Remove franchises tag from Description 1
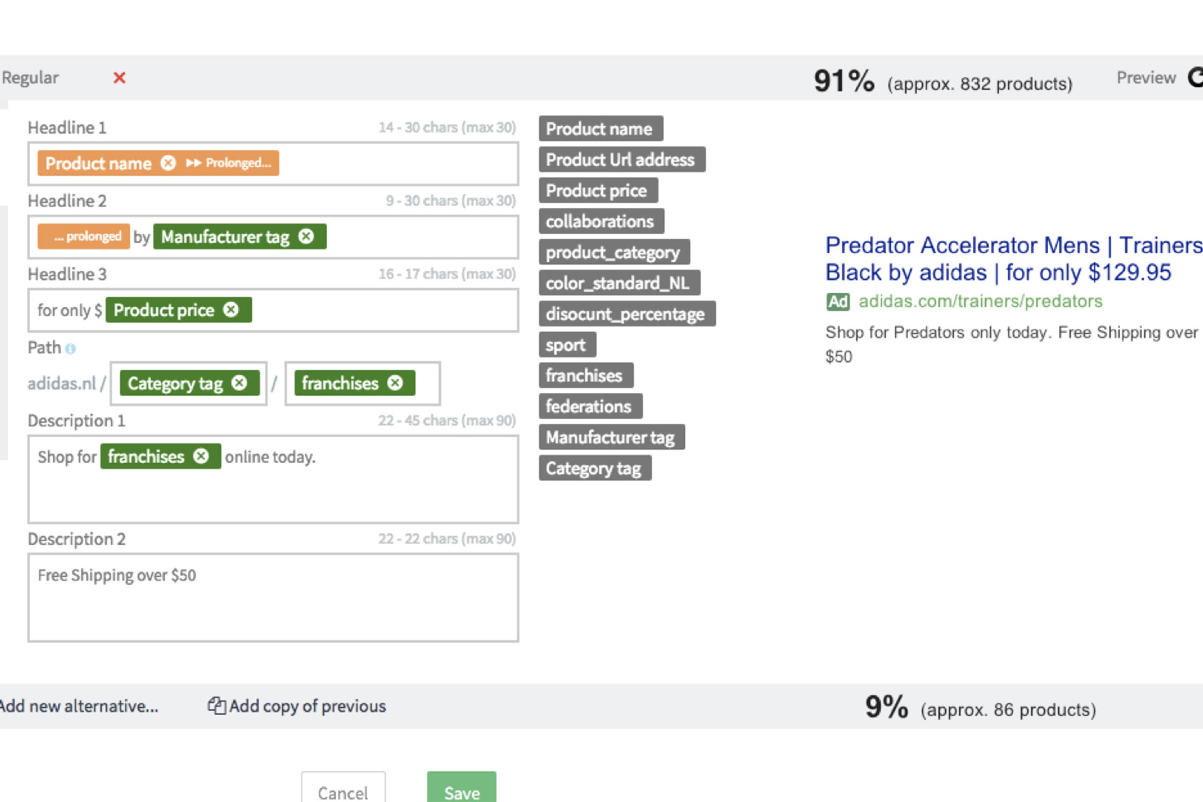The width and height of the screenshot is (1203, 802). (200, 456)
